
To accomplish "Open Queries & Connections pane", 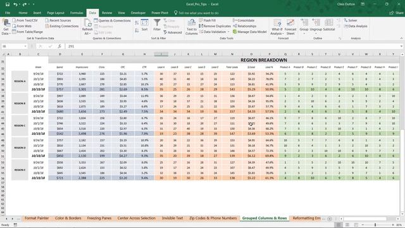I will [112, 20].
